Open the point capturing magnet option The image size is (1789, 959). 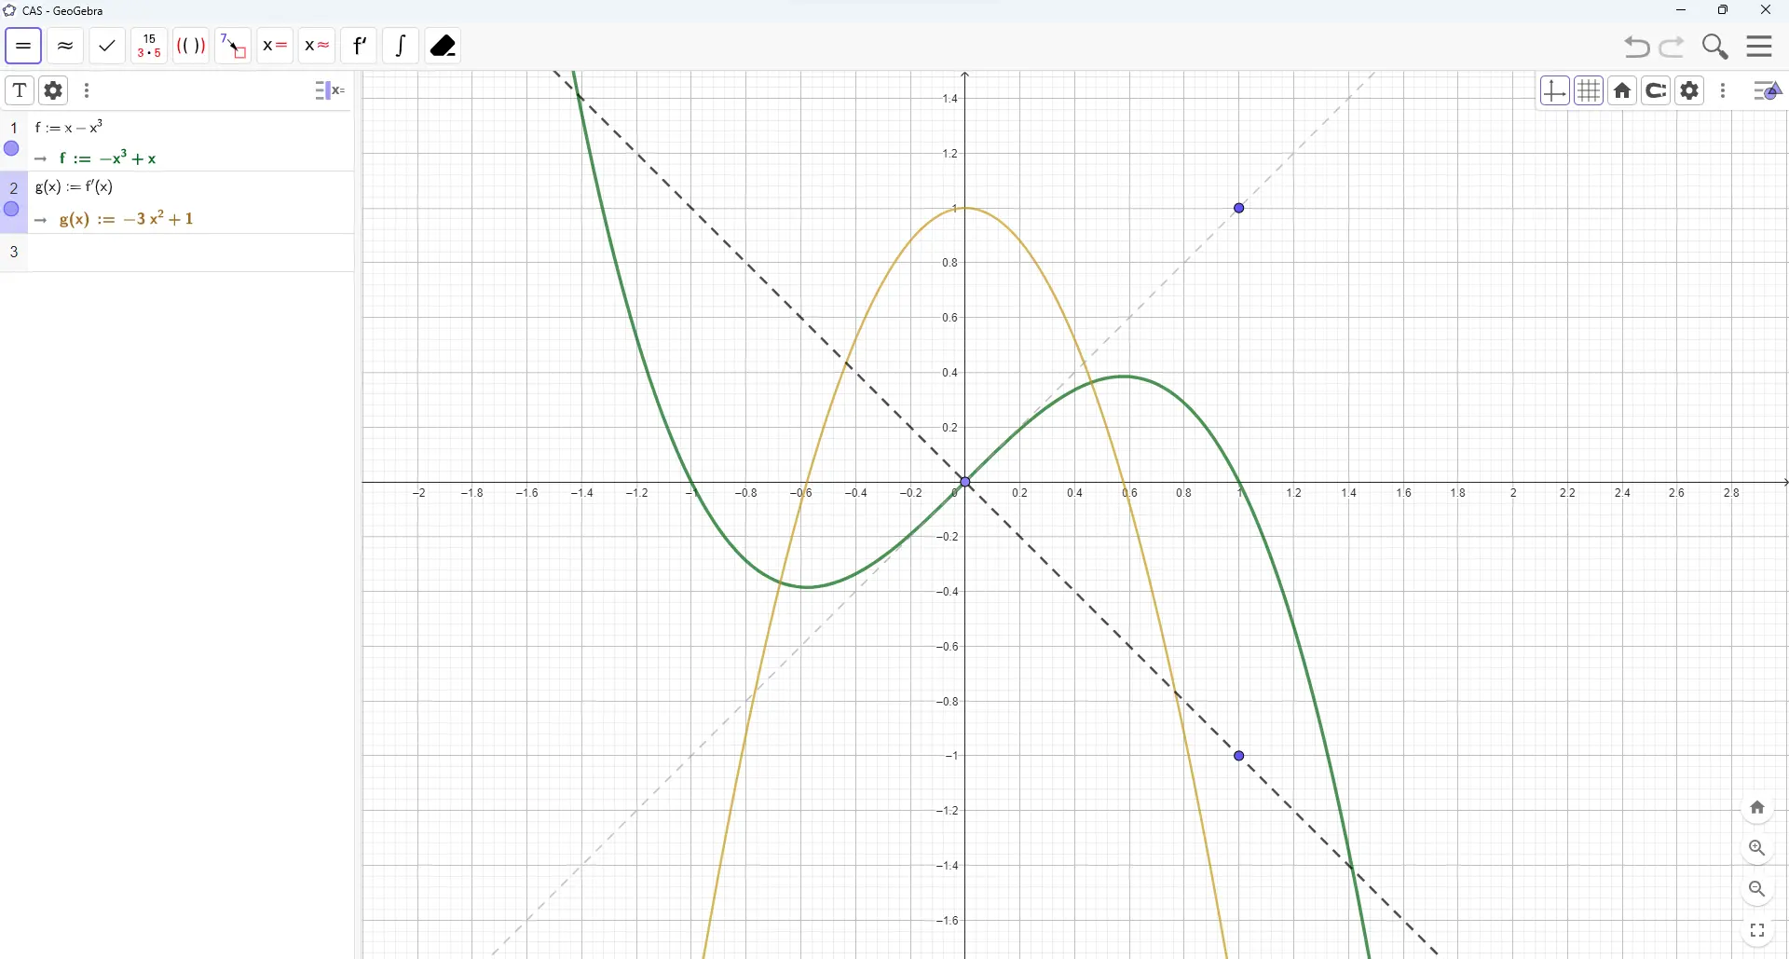click(x=1658, y=91)
